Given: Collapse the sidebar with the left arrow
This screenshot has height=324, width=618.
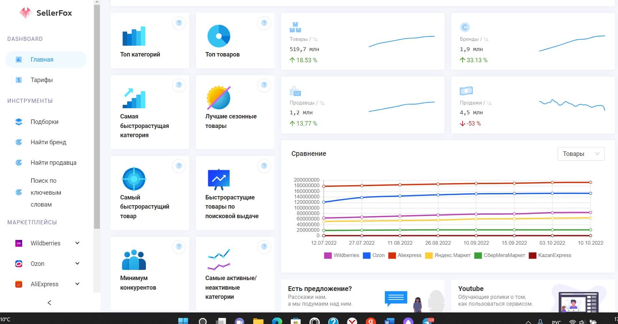Looking at the screenshot, I should pos(49,303).
